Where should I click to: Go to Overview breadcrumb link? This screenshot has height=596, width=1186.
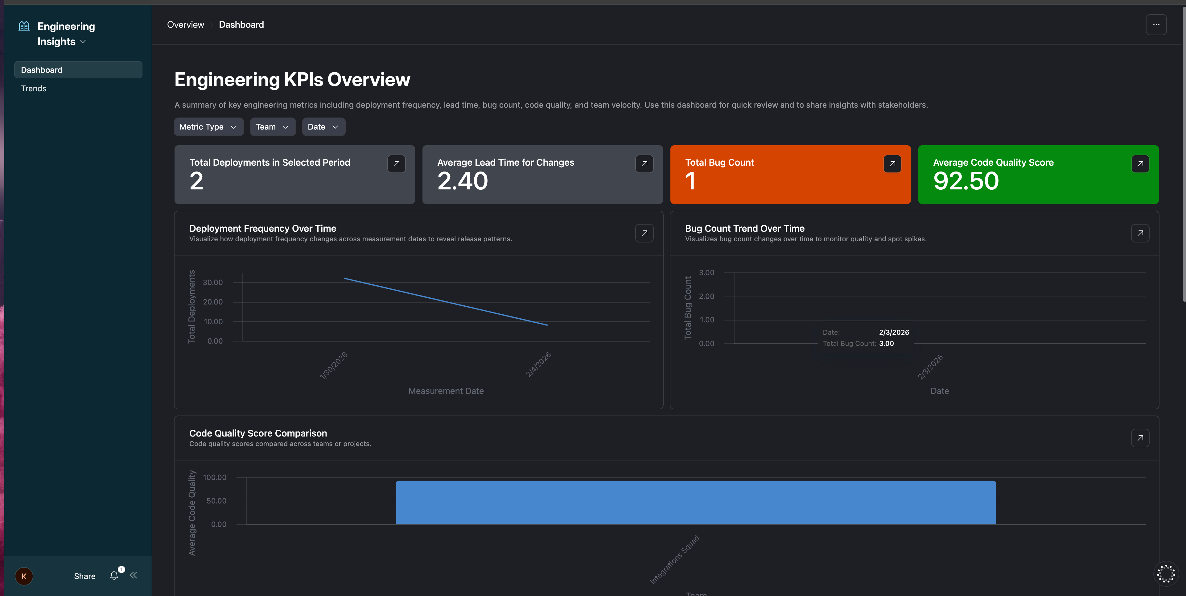pos(185,25)
